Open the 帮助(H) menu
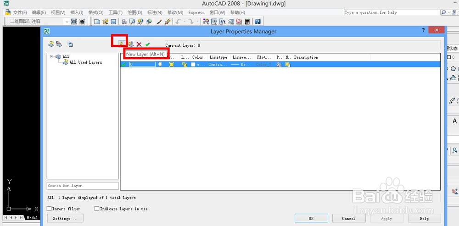This screenshot has width=459, height=226. [x=238, y=12]
